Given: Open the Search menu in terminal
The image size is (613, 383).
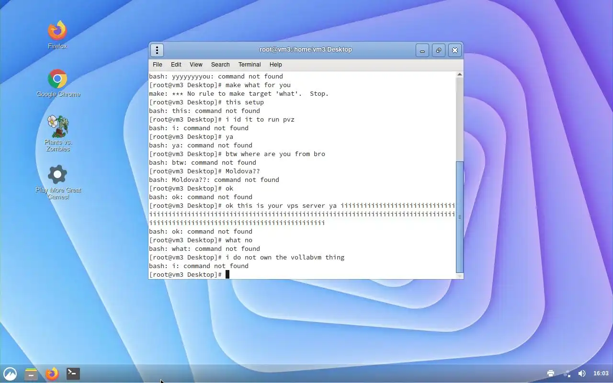Looking at the screenshot, I should 220,65.
